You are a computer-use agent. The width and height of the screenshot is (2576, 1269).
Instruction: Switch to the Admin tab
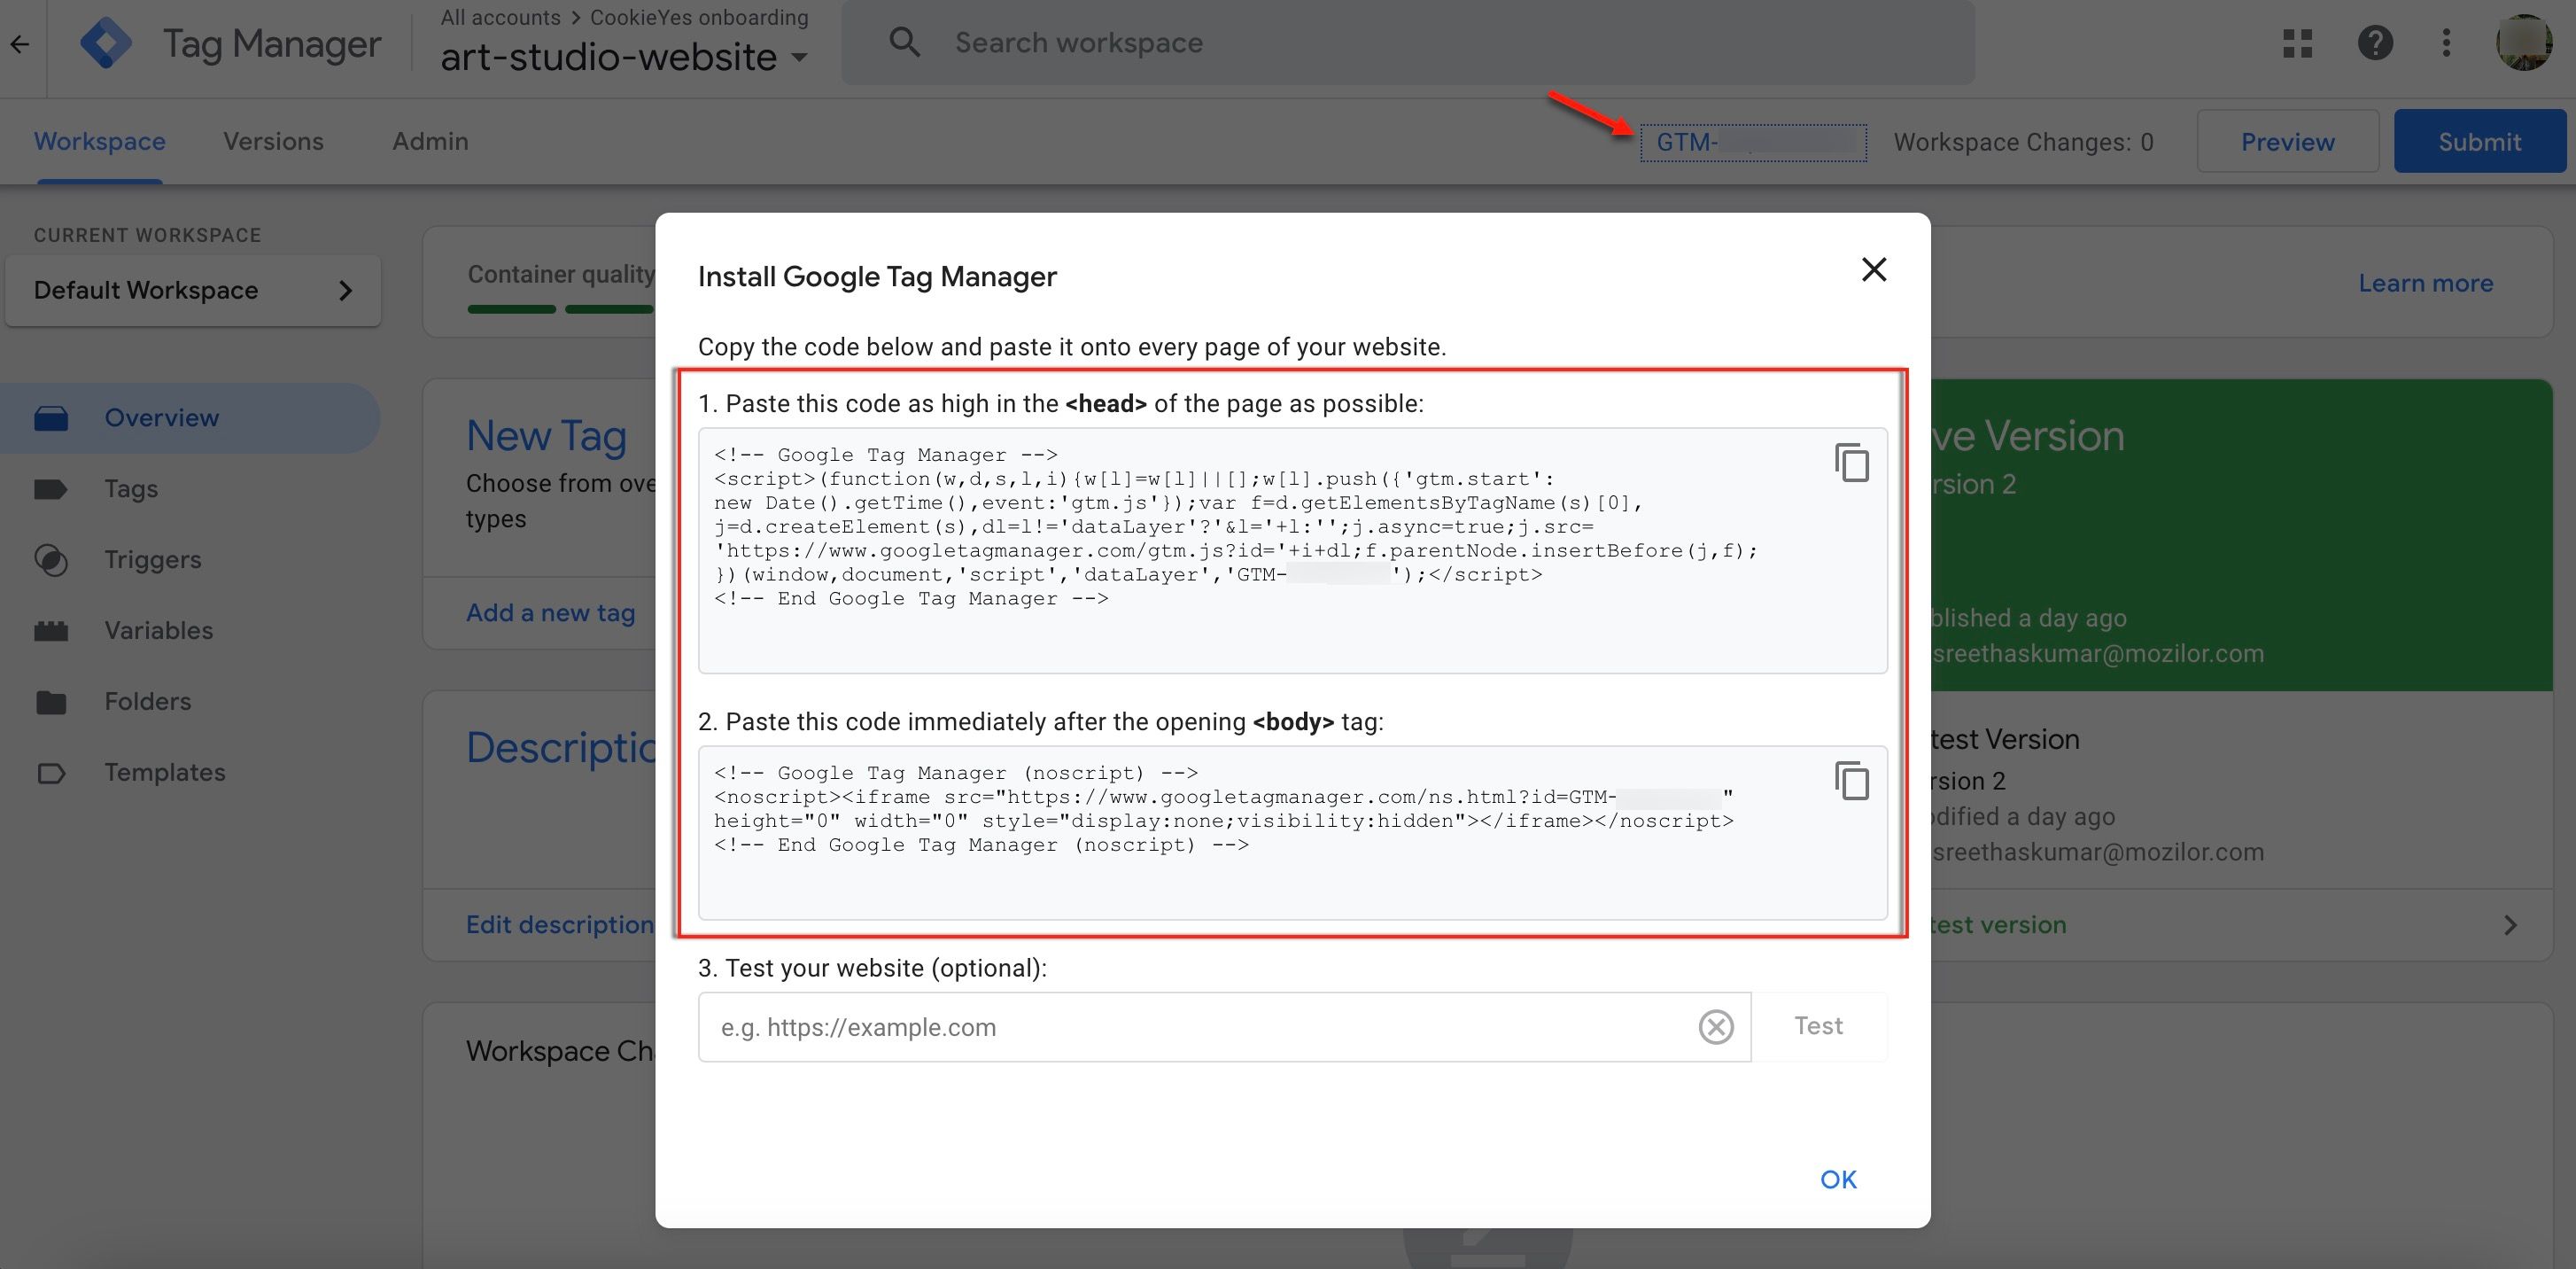(x=430, y=141)
